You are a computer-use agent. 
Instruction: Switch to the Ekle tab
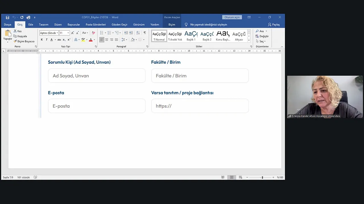(31, 25)
